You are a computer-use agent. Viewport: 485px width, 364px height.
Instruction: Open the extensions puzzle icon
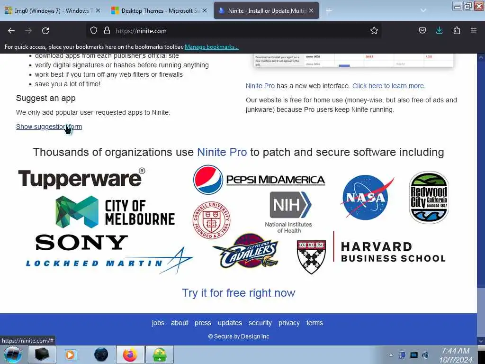pyautogui.click(x=457, y=31)
